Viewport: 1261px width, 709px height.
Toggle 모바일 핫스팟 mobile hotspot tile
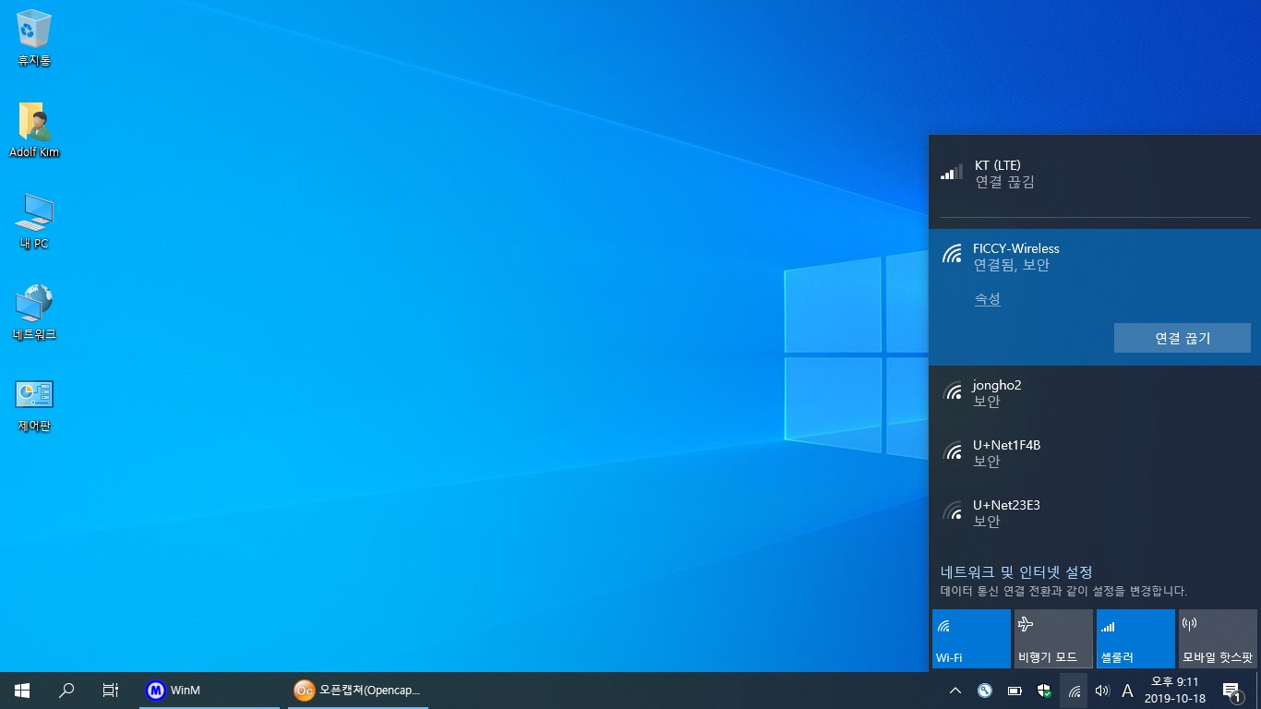[x=1218, y=639]
